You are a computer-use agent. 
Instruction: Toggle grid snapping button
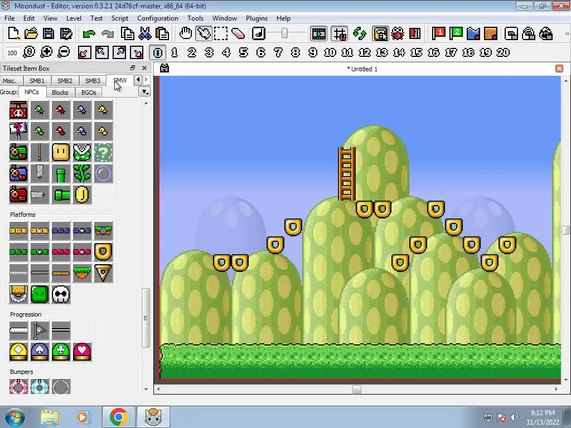coord(340,33)
